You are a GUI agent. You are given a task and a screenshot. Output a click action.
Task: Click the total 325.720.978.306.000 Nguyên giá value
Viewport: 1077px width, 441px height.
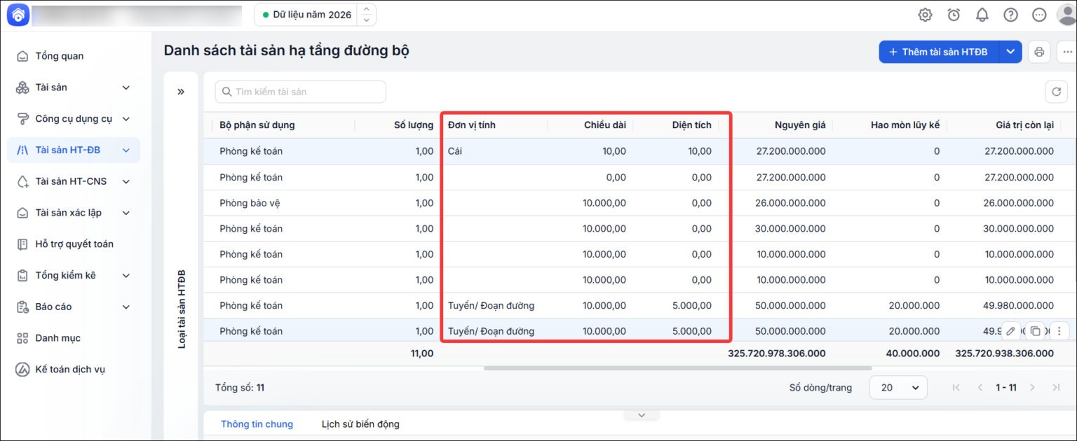[777, 353]
